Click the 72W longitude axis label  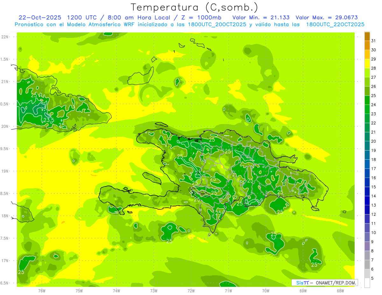(x=191, y=291)
